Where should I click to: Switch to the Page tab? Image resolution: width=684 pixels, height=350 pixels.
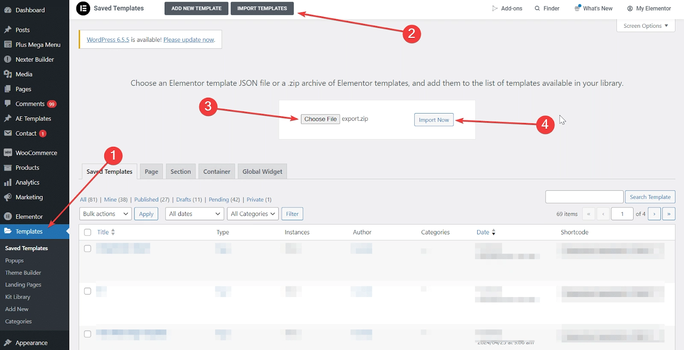pos(151,172)
